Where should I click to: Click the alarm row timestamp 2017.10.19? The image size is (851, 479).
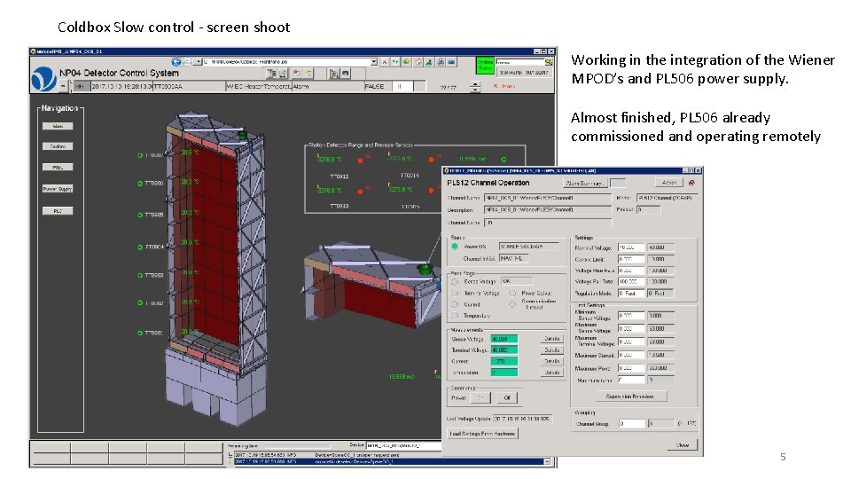(121, 86)
